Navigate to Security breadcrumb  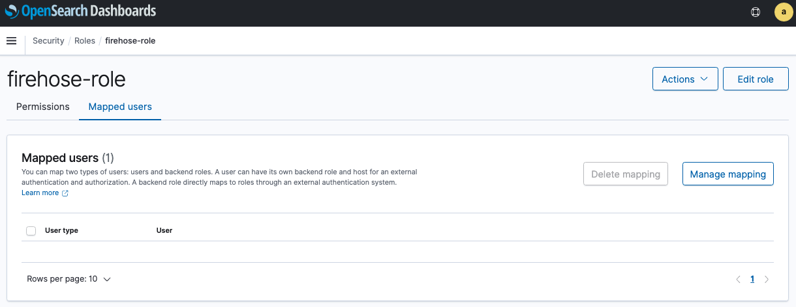(x=48, y=41)
